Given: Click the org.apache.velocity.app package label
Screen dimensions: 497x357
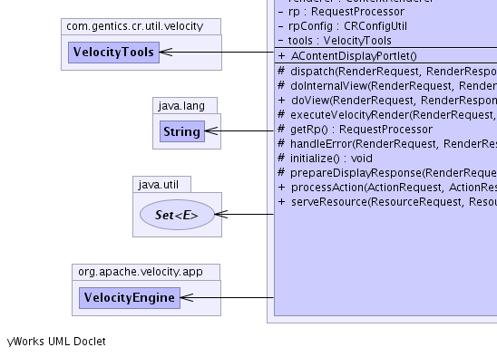Looking at the screenshot, I should [140, 272].
